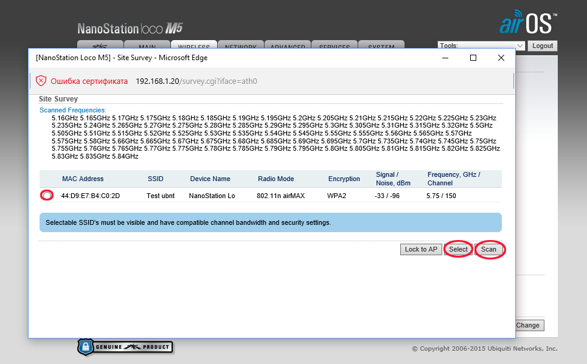Click the Genuine Product badge
Screen dimensions: 587x364
(125, 347)
